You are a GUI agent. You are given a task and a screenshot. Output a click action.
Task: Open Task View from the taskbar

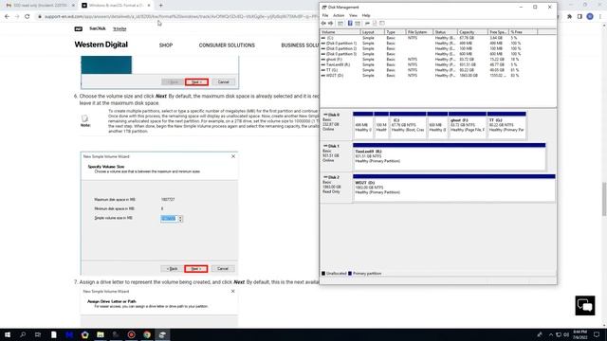click(38, 334)
